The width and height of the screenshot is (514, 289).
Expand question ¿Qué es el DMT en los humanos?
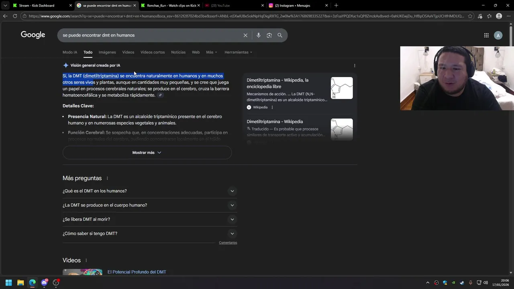150,191
